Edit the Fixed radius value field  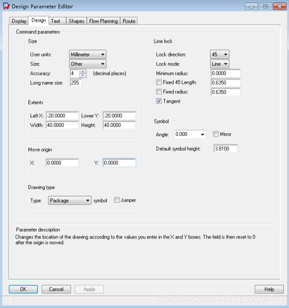click(226, 92)
